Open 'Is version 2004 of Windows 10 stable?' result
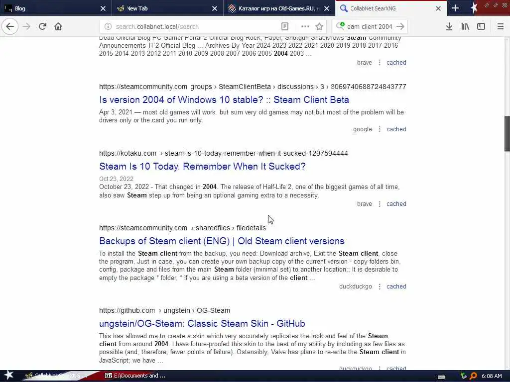Screen dimensions: 510x382 [224, 99]
